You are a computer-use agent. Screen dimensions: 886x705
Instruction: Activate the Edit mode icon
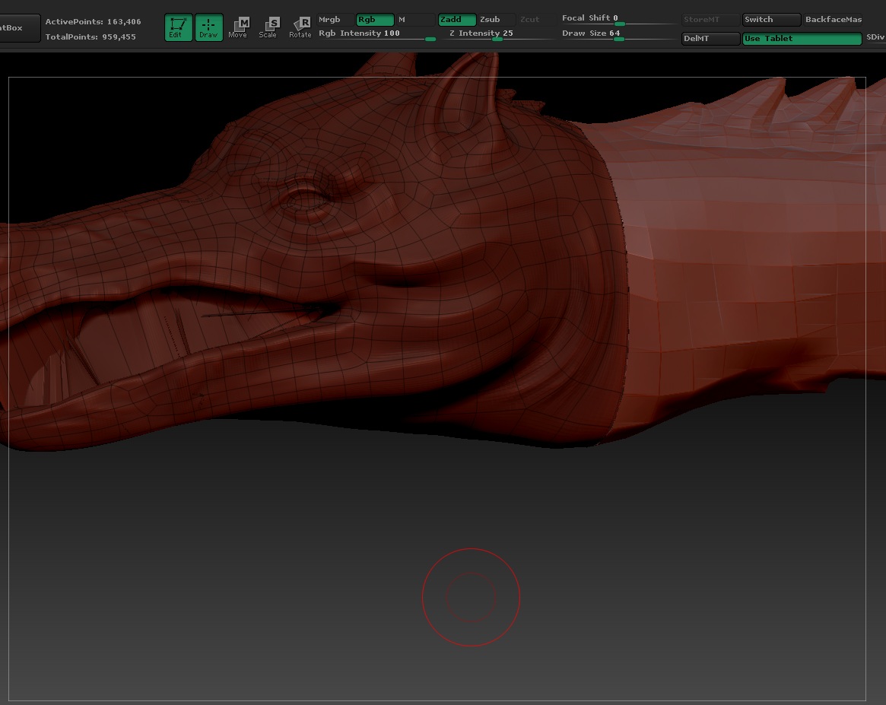coord(178,27)
